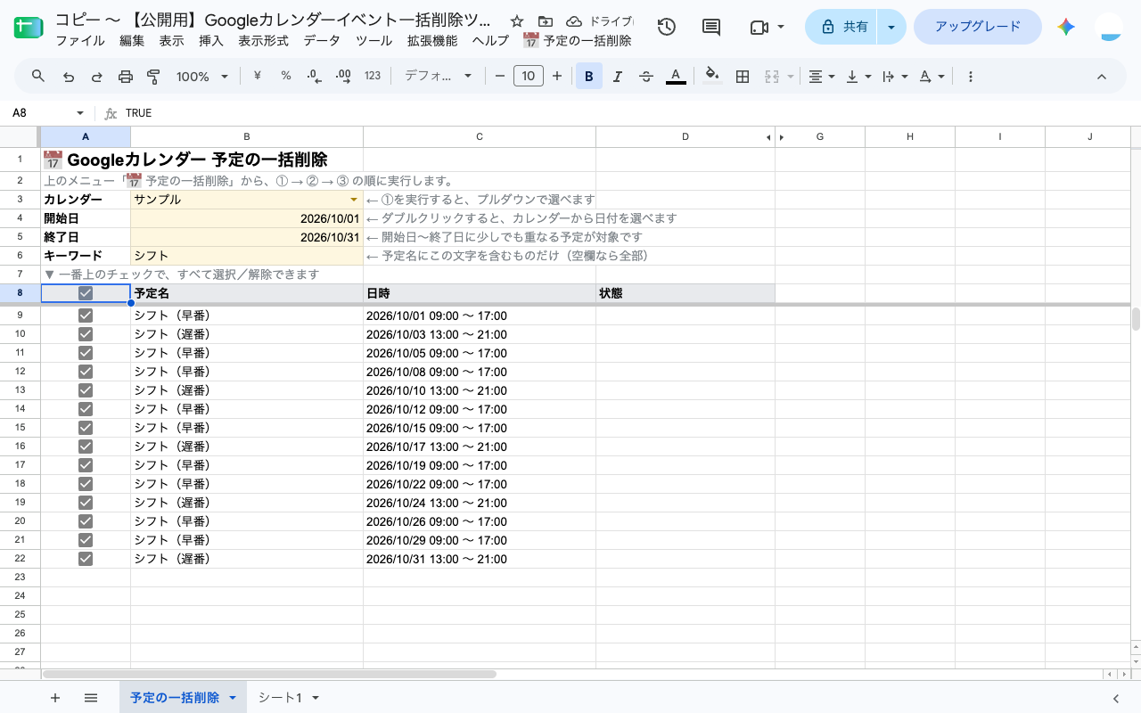Toggle italic formatting
The width and height of the screenshot is (1141, 713).
point(618,77)
